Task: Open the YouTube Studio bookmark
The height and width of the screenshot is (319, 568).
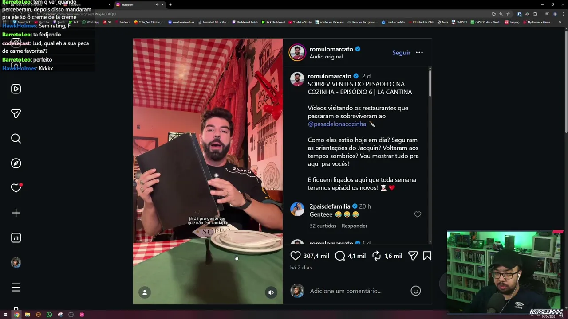Action: pos(300,22)
